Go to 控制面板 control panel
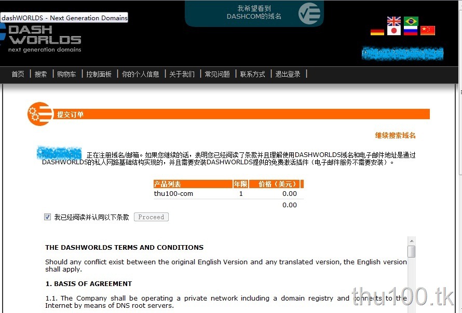 click(x=99, y=74)
